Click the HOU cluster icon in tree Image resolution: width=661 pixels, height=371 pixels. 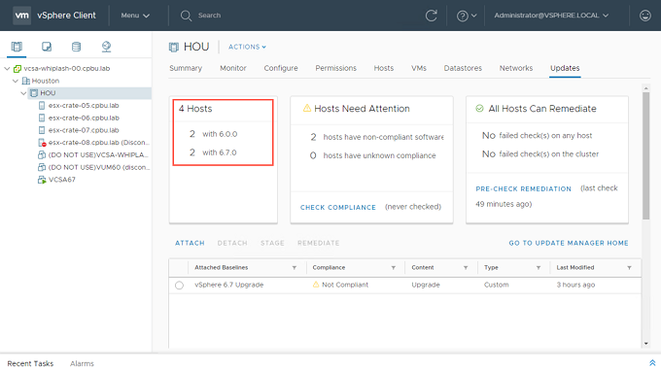click(x=34, y=93)
